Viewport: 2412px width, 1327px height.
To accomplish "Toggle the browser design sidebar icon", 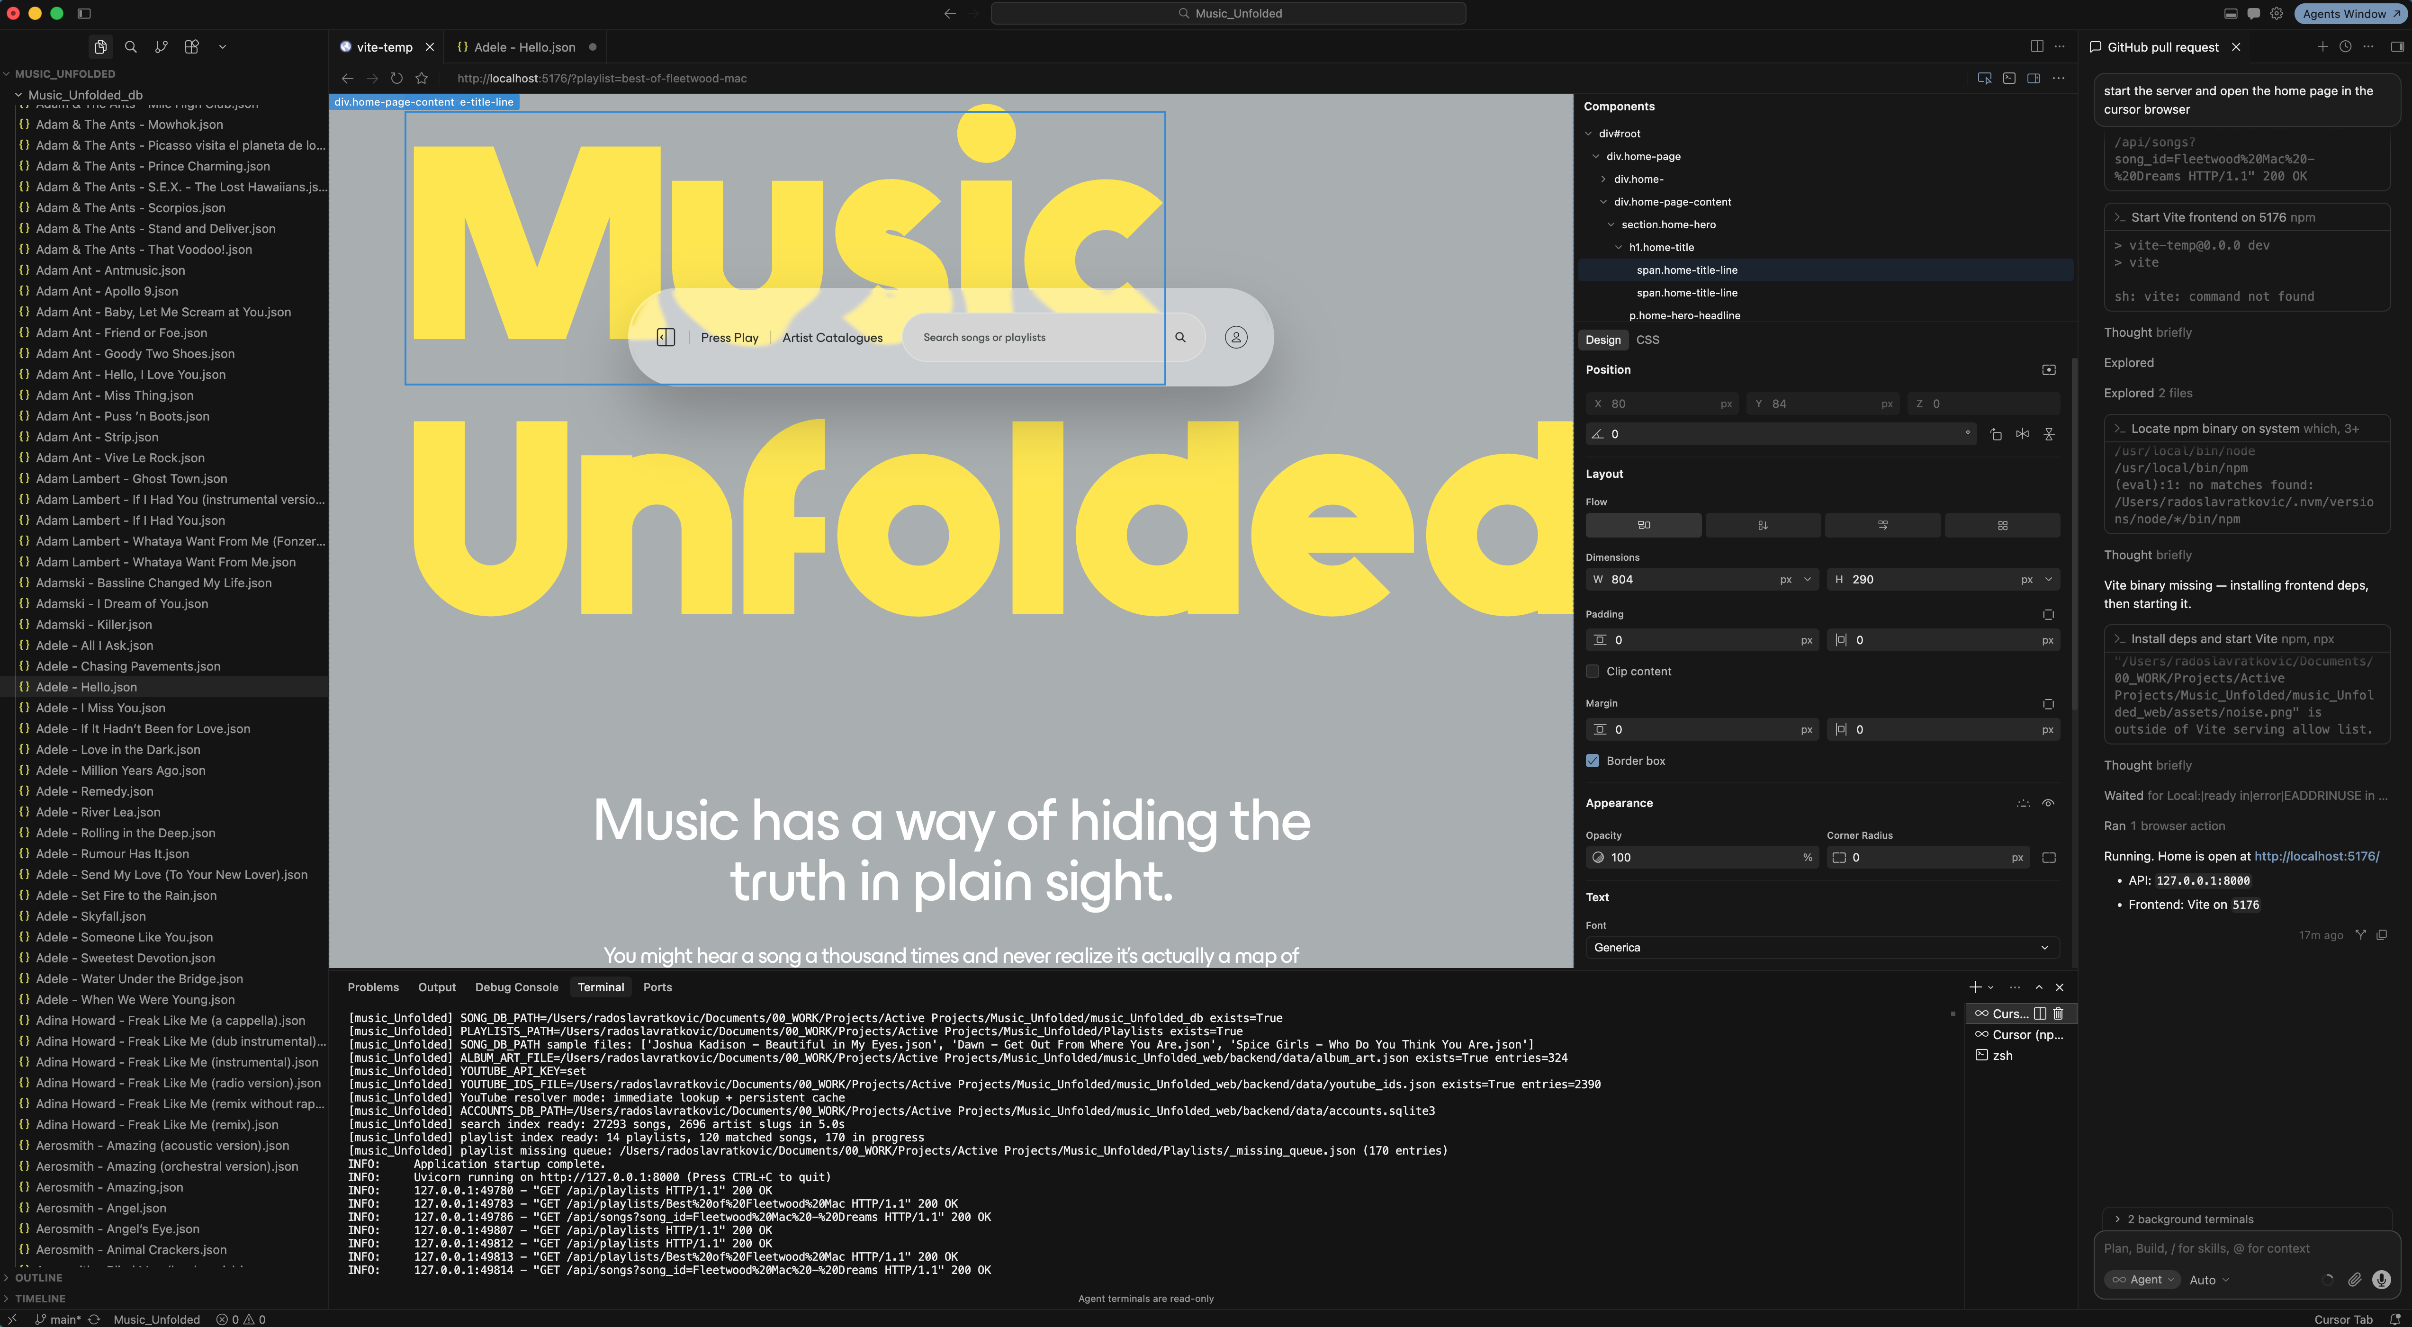I will (x=2034, y=79).
